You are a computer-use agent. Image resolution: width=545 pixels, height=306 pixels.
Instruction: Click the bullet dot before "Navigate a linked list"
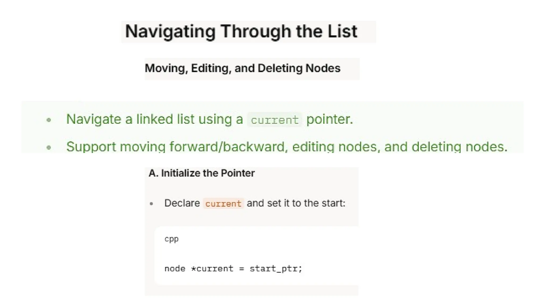(49, 120)
